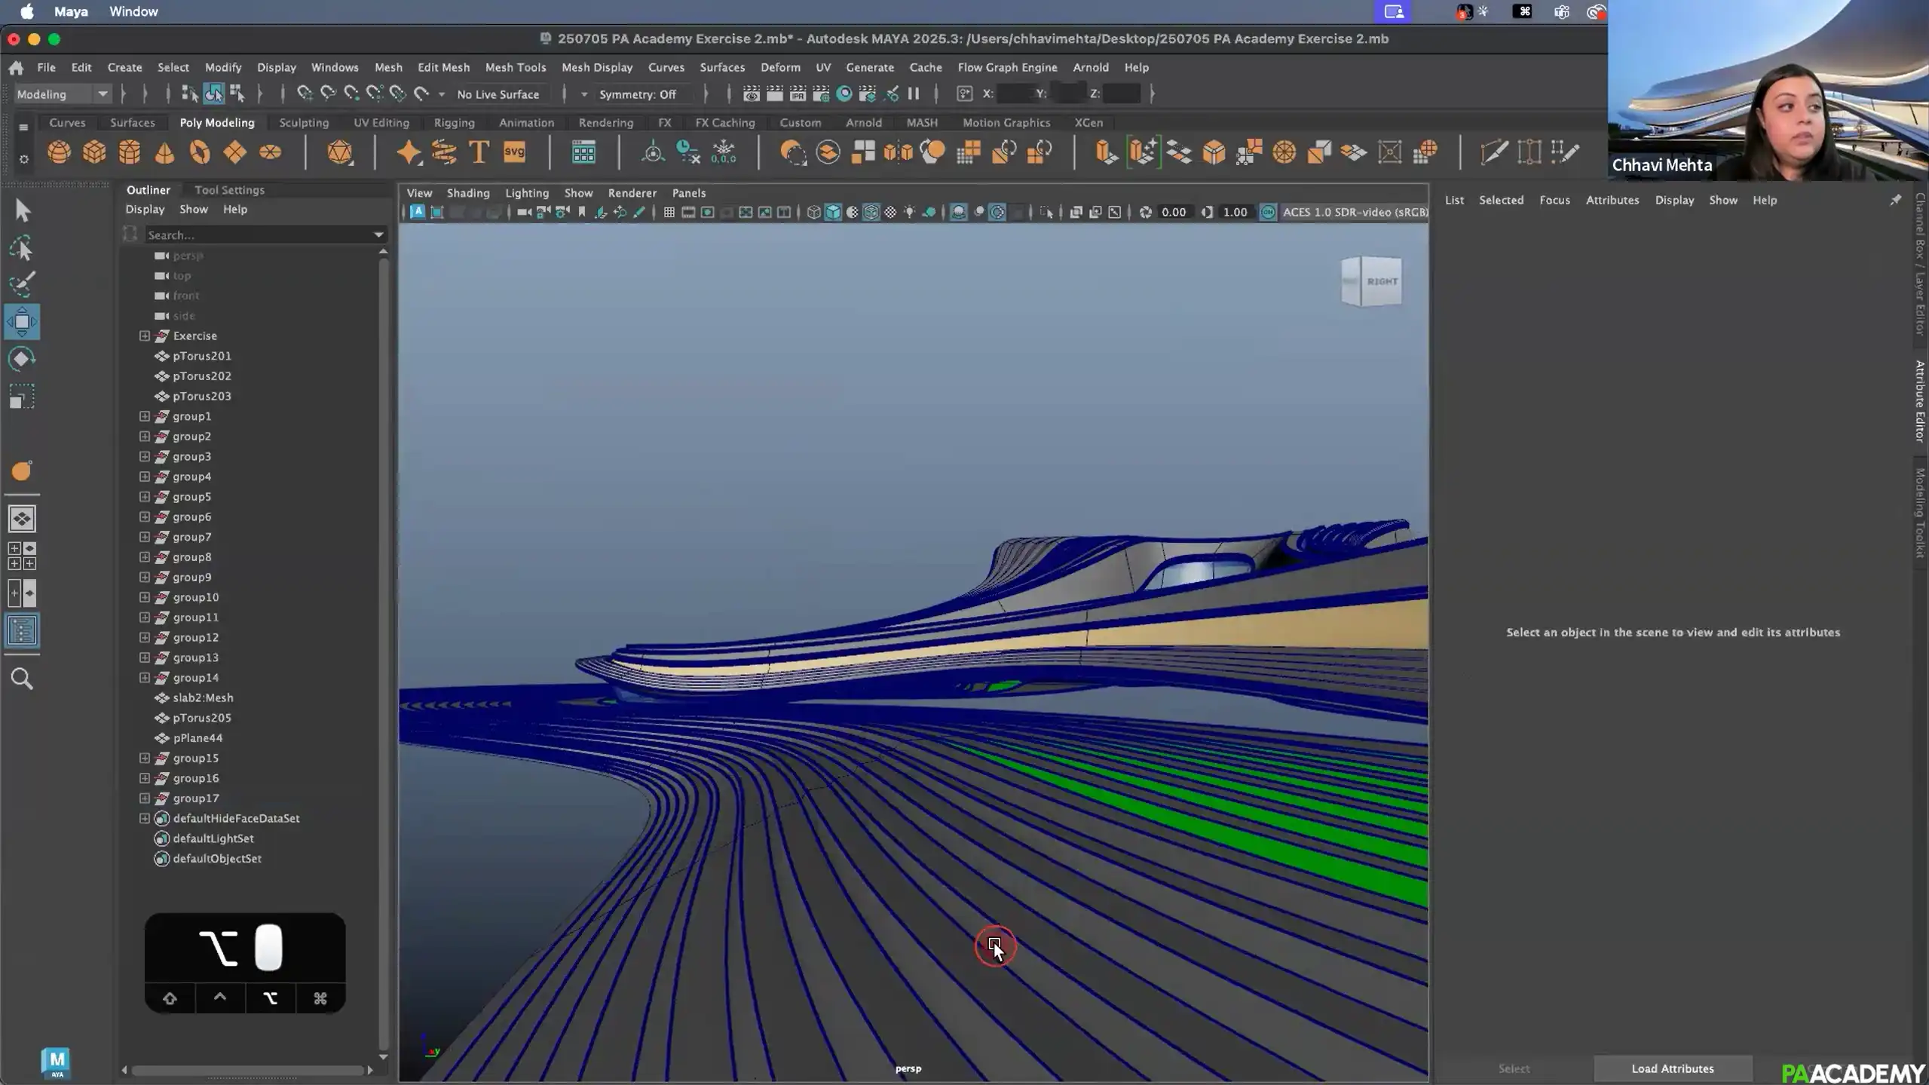Activate the Rotate tool in toolbox
This screenshot has height=1085, width=1929.
point(22,359)
